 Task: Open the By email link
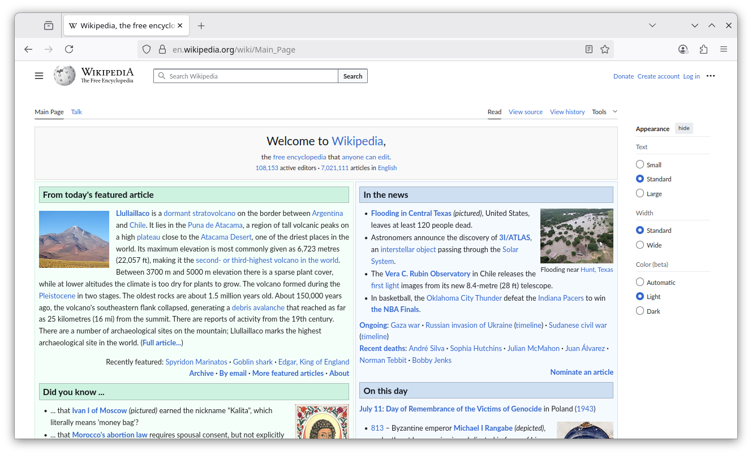pyautogui.click(x=233, y=373)
